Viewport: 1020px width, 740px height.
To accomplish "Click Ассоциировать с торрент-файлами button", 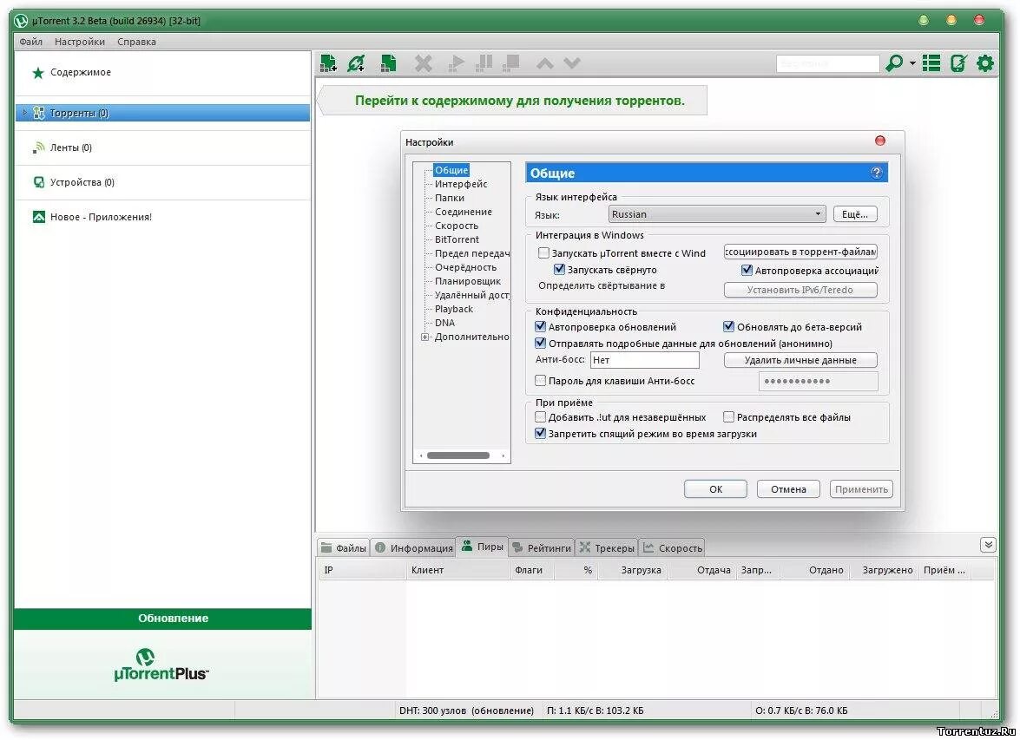I will pyautogui.click(x=800, y=252).
